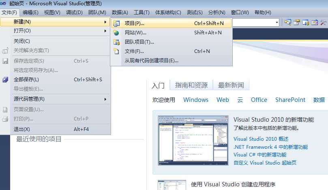Click the Visual Studio infinity logo in title bar
Image resolution: width=328 pixels, height=190 pixels.
pos(3,3)
